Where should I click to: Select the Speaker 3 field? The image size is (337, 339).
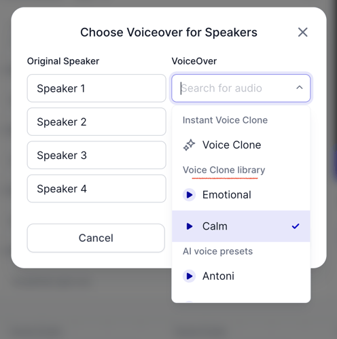(96, 155)
